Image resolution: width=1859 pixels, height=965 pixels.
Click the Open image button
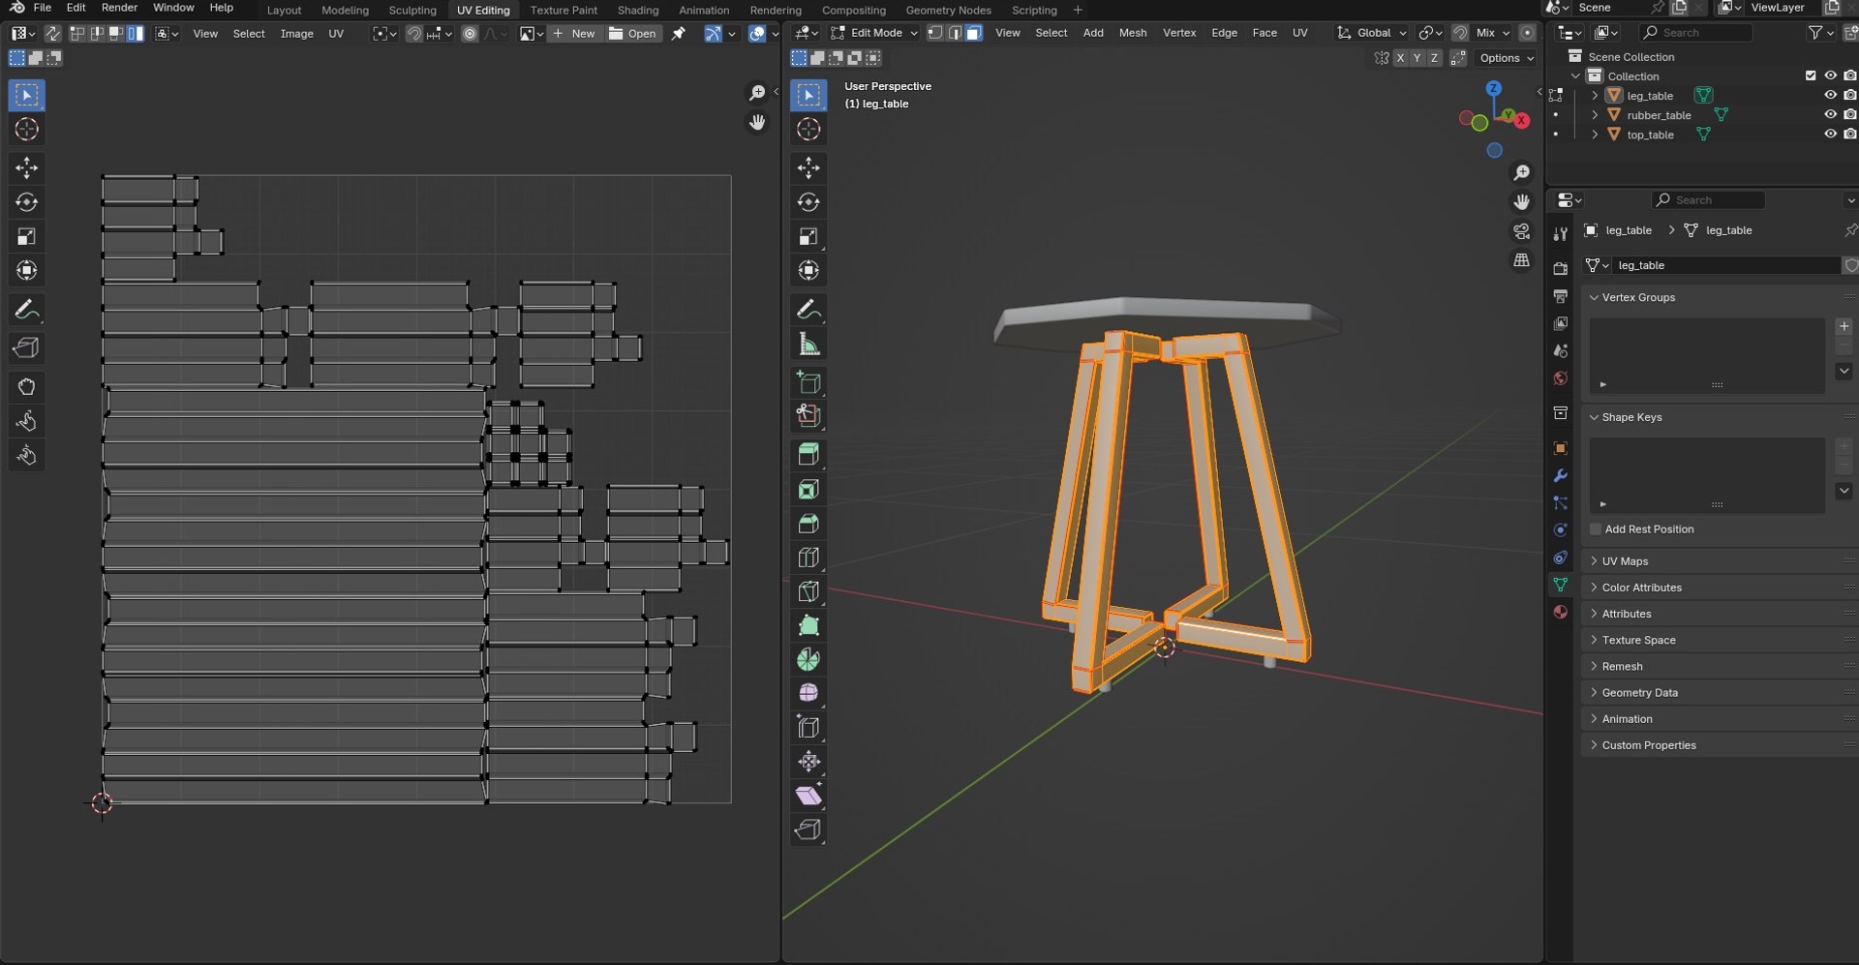point(632,33)
